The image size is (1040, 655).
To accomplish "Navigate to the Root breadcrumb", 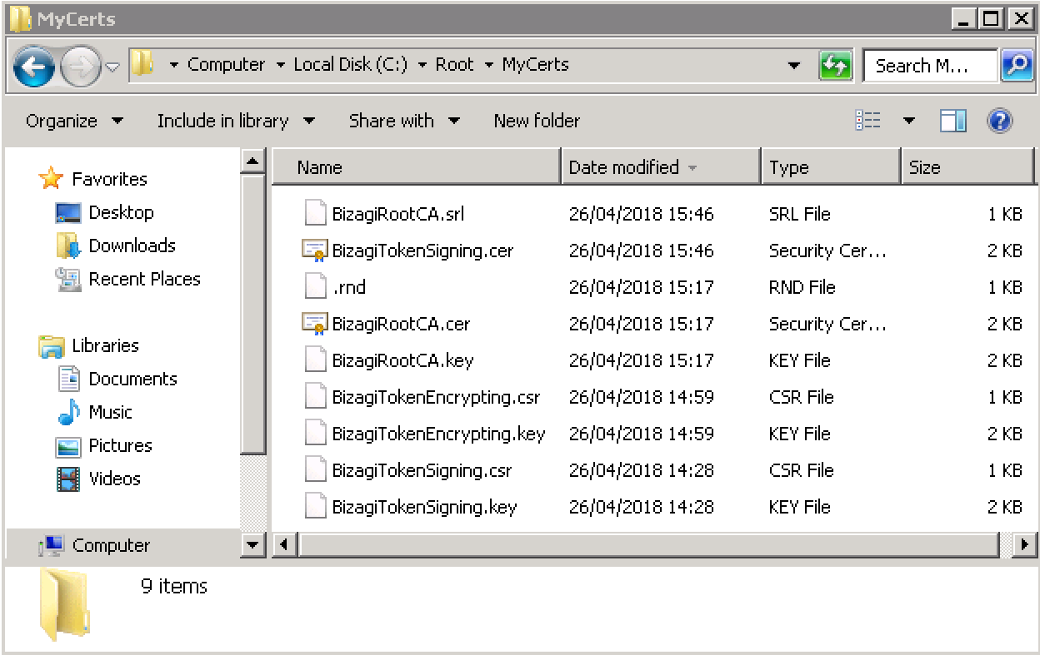I will pyautogui.click(x=455, y=65).
